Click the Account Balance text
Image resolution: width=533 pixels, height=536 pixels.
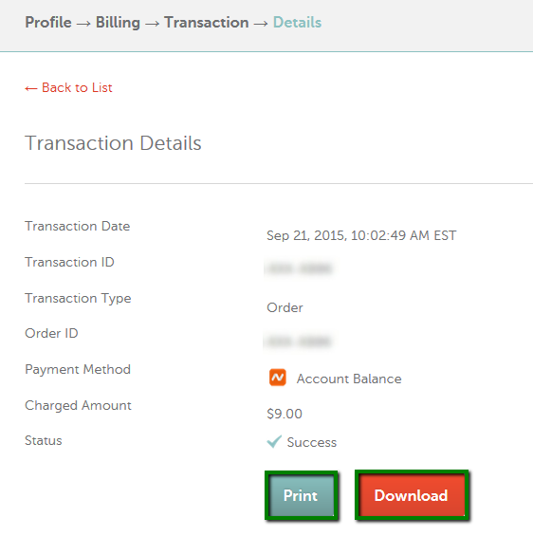tap(349, 379)
